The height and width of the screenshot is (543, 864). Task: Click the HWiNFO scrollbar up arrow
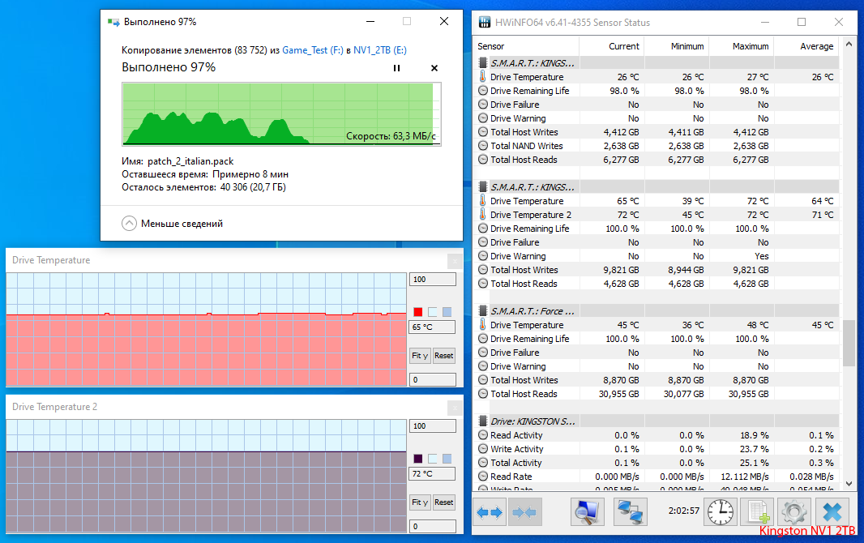[x=849, y=44]
